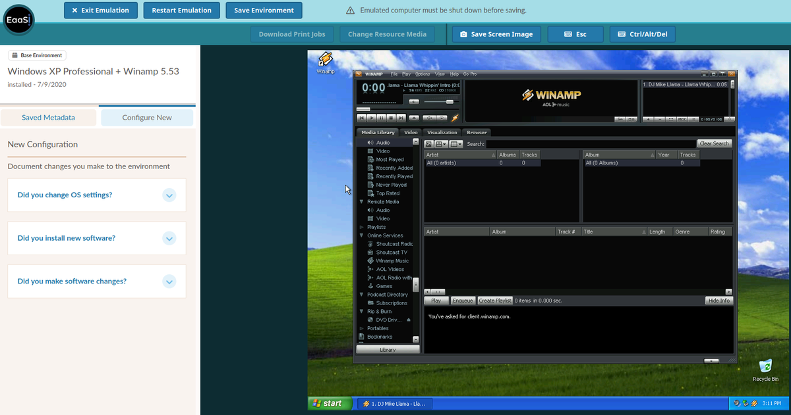The image size is (791, 415).
Task: Open the Winamp View menu
Action: pos(440,74)
